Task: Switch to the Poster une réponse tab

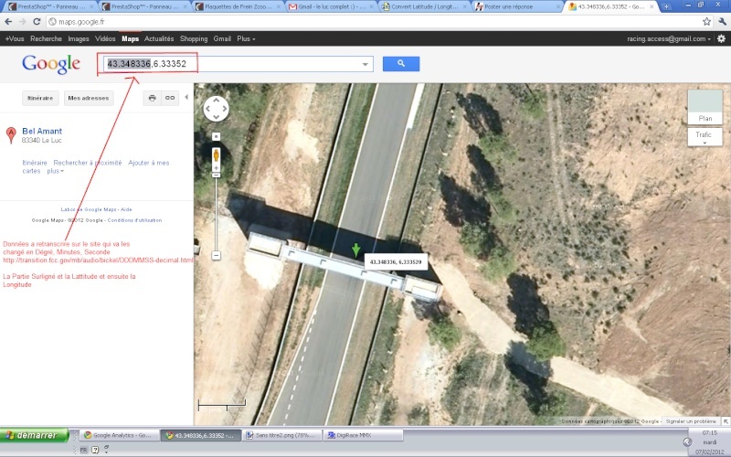Action: (x=518, y=6)
